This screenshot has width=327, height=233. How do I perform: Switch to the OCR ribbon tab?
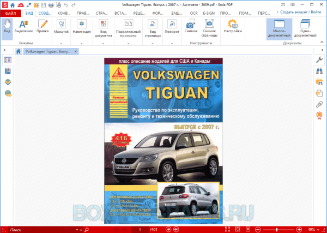tap(193, 13)
